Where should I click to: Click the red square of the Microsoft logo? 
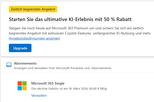click(20, 83)
